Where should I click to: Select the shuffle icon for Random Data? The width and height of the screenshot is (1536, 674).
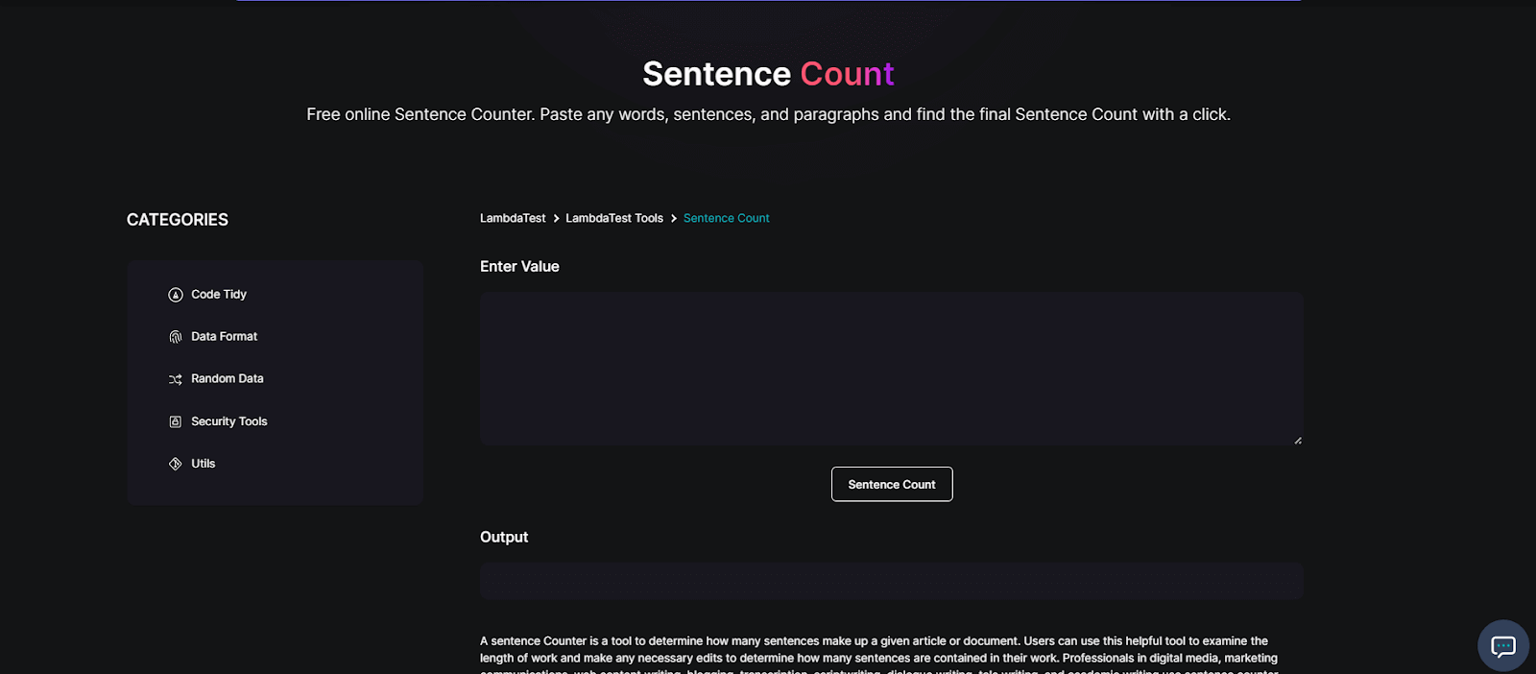(x=175, y=378)
